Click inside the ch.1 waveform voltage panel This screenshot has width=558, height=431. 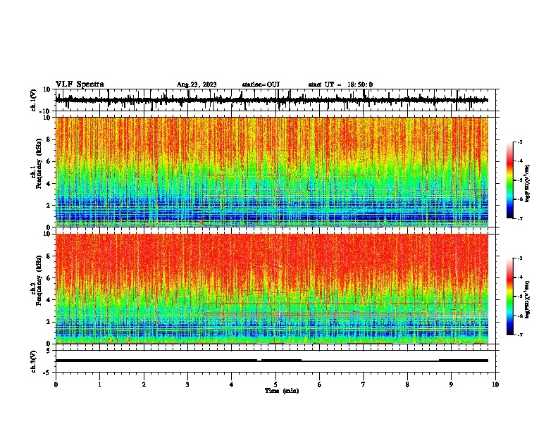click(x=275, y=100)
